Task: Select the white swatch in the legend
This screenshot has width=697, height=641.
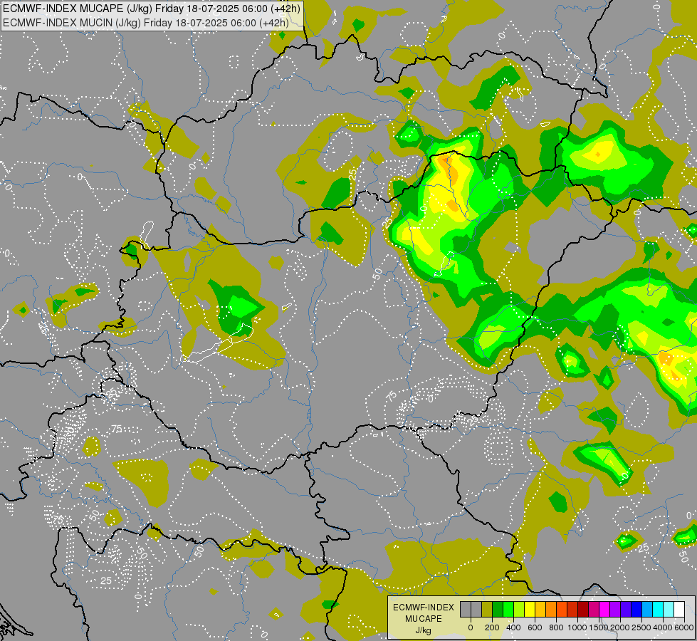Action: [678, 609]
